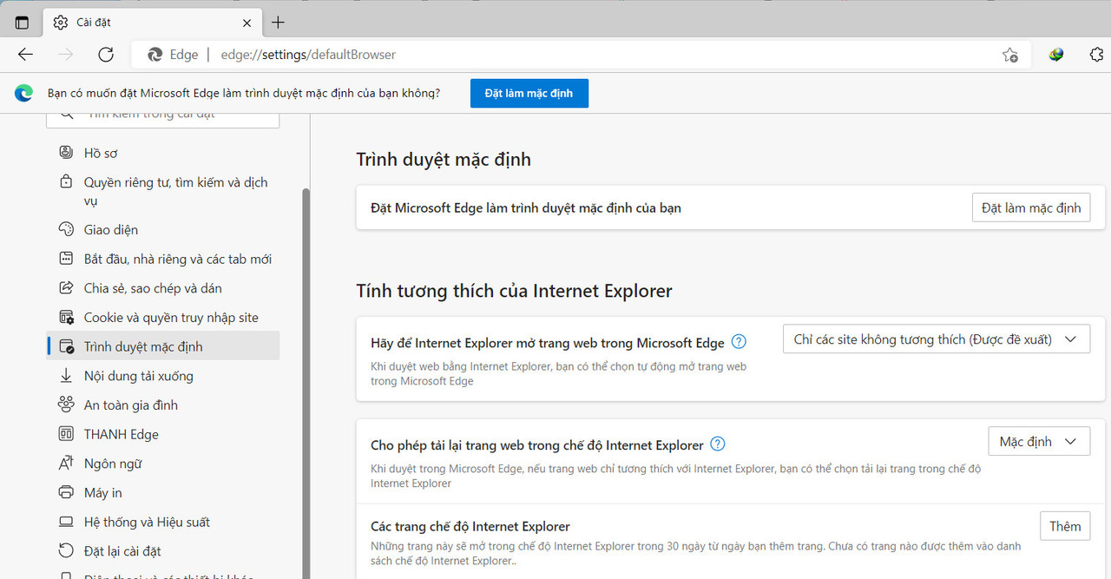Open a new tab with plus button

(x=278, y=23)
